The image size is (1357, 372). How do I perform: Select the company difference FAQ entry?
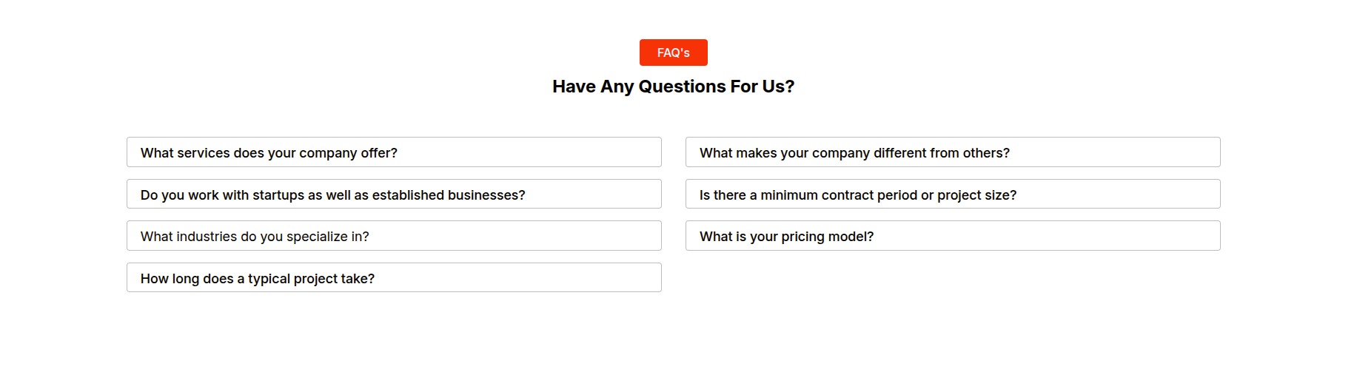952,152
